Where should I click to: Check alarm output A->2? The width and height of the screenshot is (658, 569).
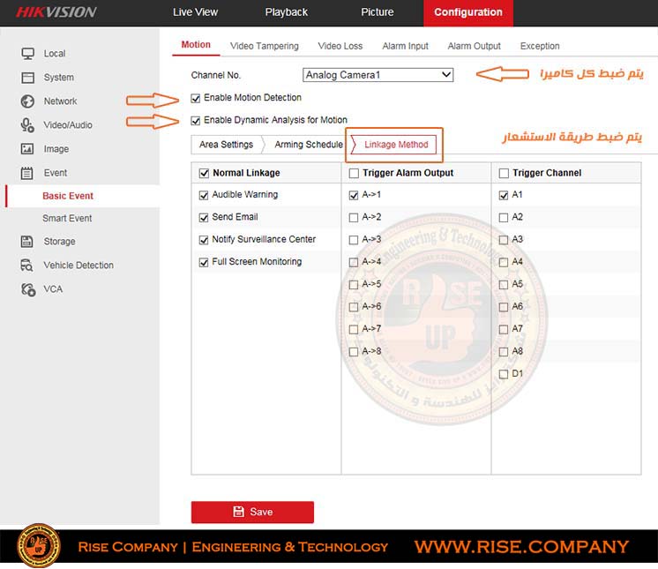point(354,217)
